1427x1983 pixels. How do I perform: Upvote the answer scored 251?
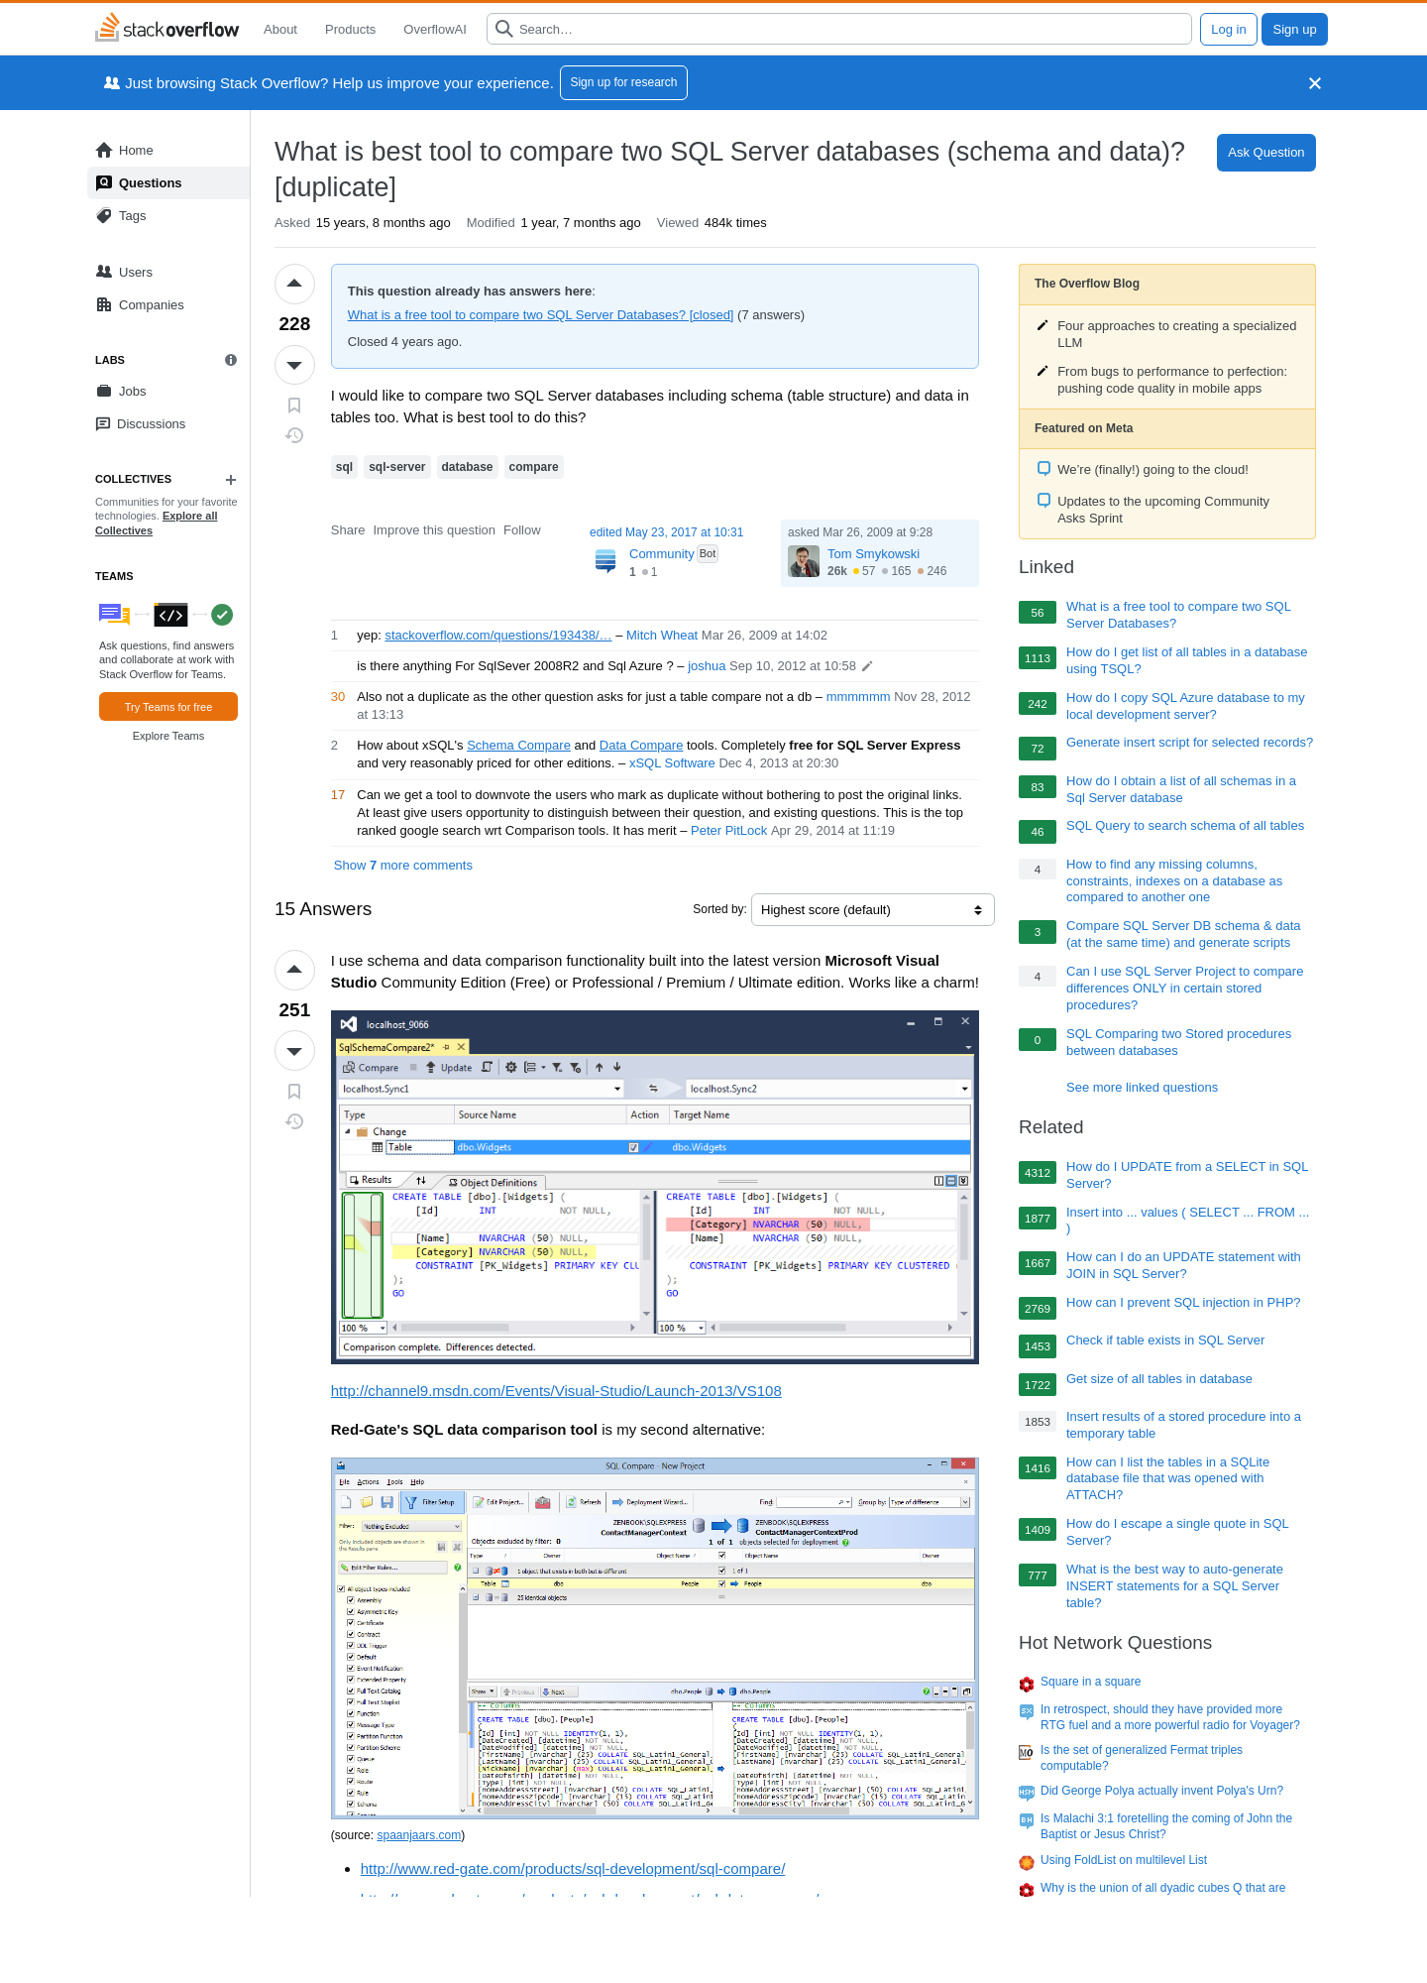coord(294,970)
